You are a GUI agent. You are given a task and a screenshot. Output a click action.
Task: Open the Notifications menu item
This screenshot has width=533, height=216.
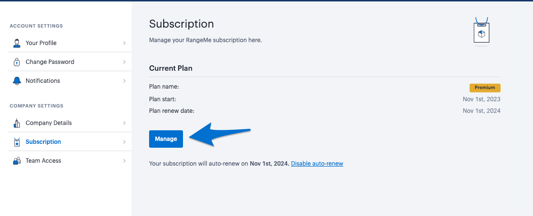point(70,80)
